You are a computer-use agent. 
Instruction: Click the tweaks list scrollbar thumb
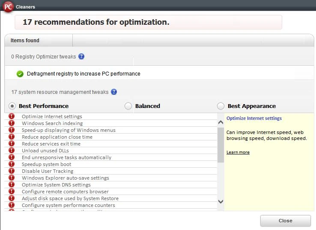pyautogui.click(x=221, y=145)
